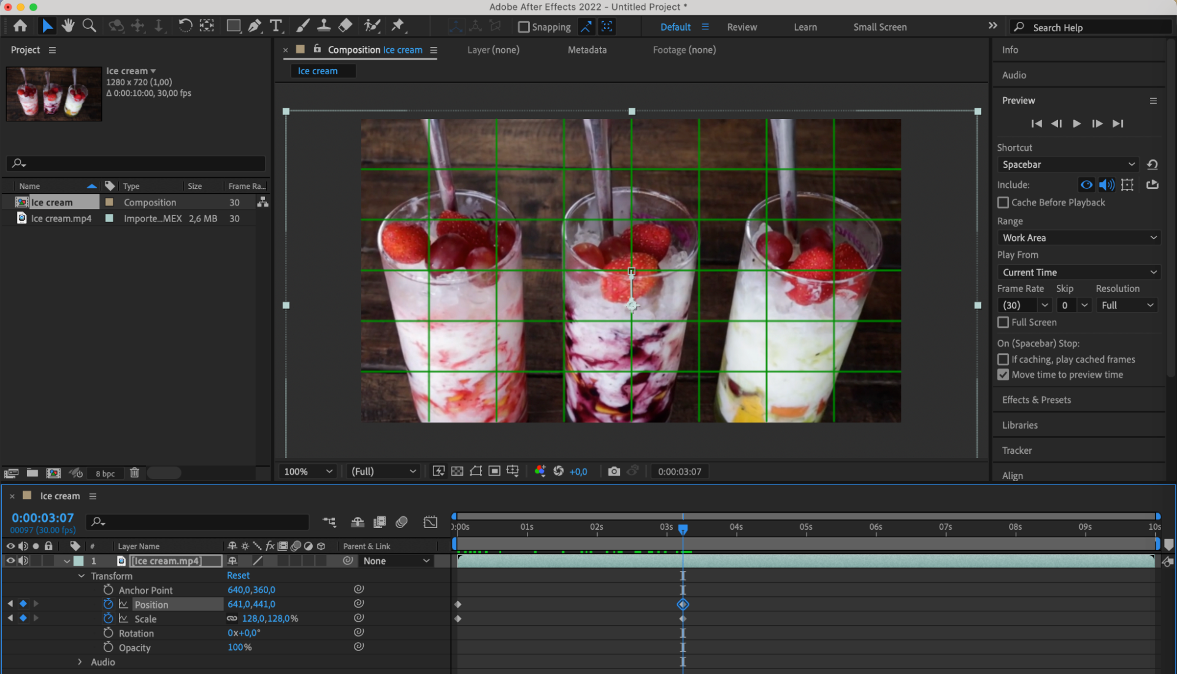Enable the Snapping checkbox
Viewport: 1177px width, 674px height.
click(523, 27)
